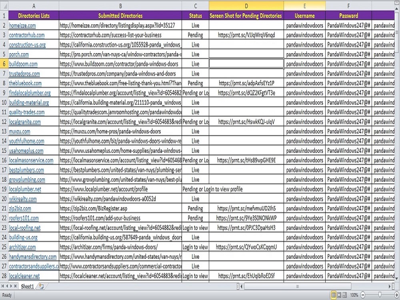400x300 pixels.
Task: Select column A header
Action: [x=34, y=6]
